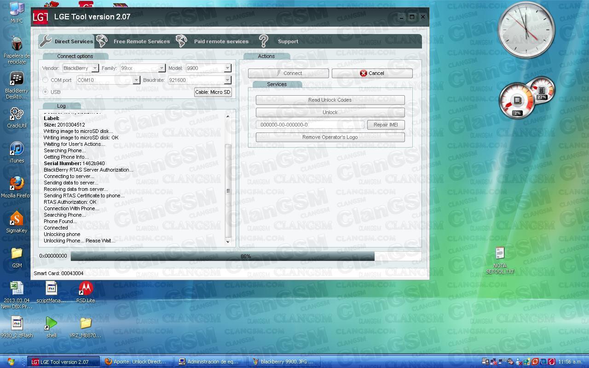Click the Smart Card: 00043004 status text

(58, 273)
